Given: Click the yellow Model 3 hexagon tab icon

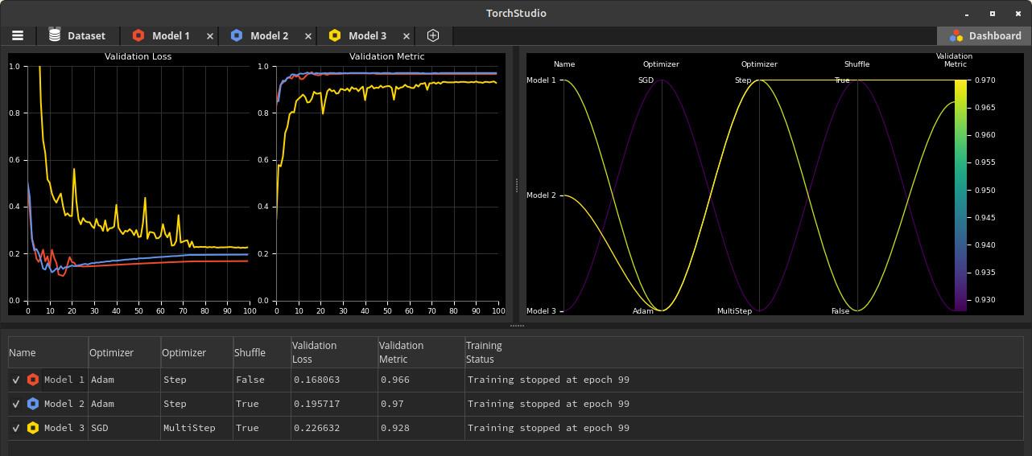Looking at the screenshot, I should click(335, 35).
